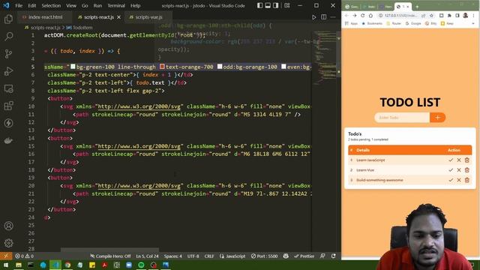
Task: Open the Spaces: 4 indentation picker
Action: [172, 256]
